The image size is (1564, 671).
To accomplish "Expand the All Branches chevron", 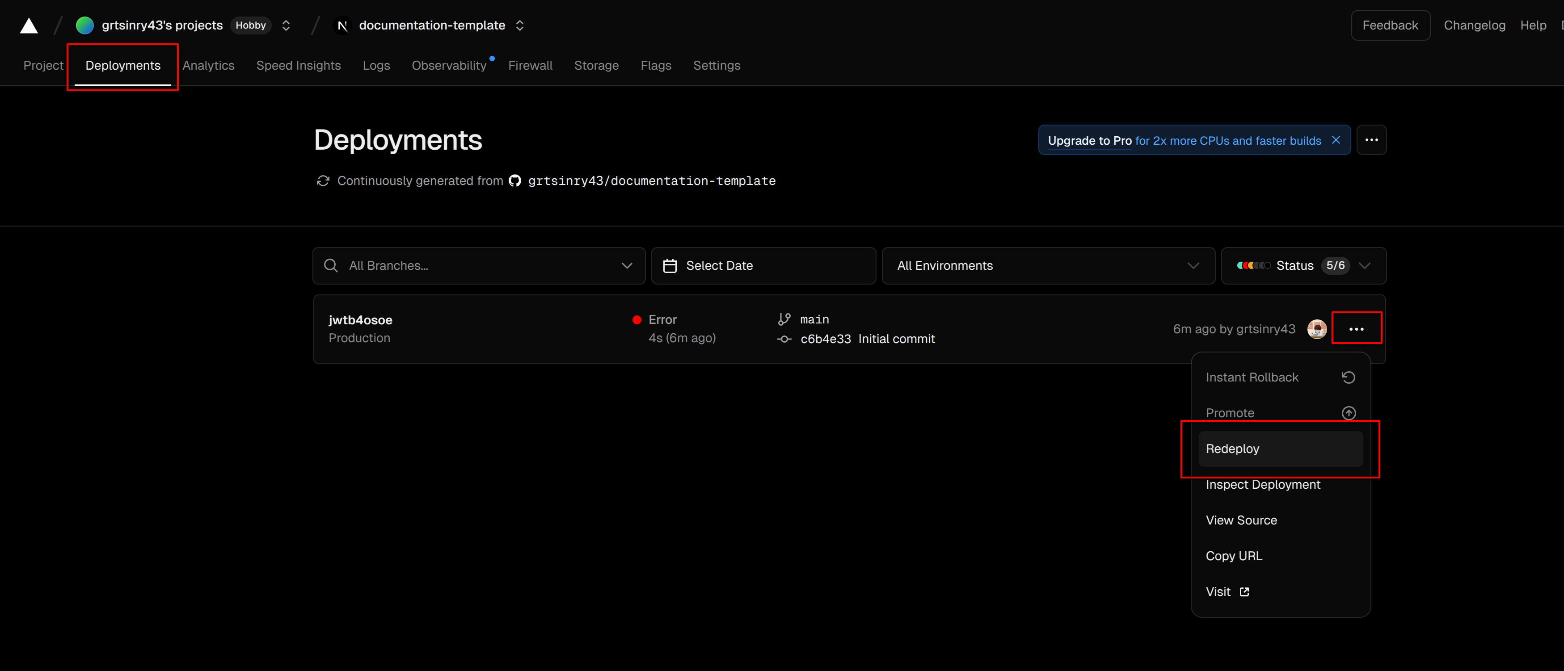I will point(627,266).
